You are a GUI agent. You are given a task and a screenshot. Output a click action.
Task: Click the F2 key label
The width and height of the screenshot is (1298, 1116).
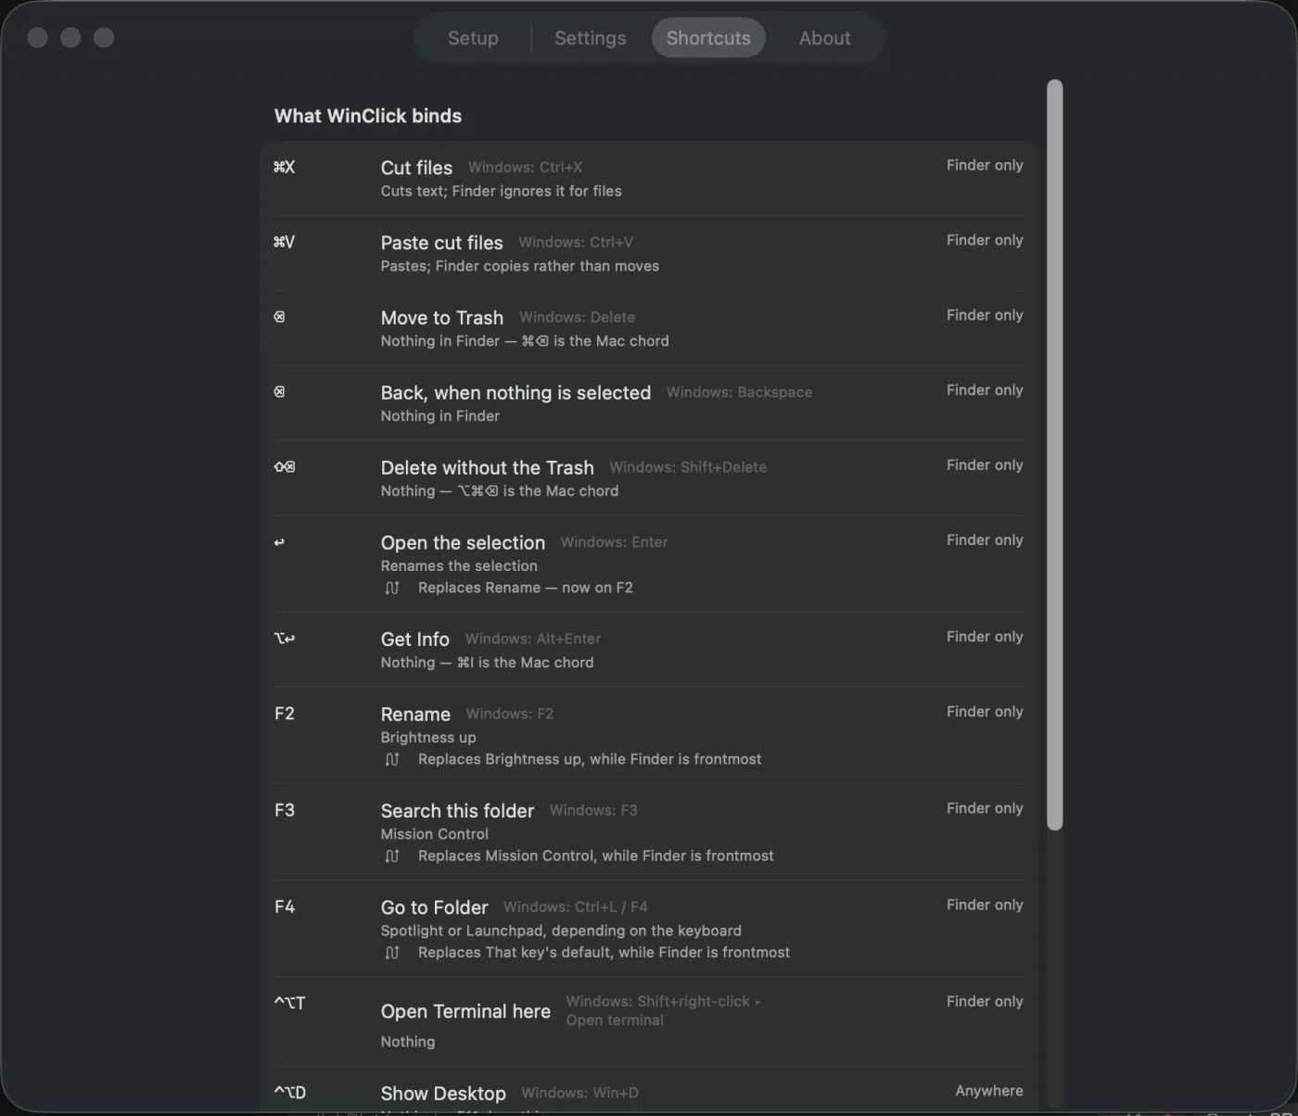[285, 714]
